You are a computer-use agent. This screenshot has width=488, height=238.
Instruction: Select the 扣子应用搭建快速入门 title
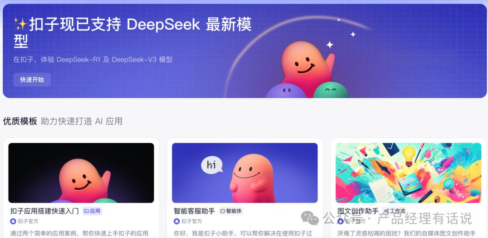click(44, 211)
